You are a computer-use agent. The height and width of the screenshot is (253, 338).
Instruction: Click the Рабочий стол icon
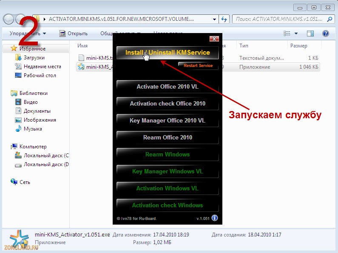(x=18, y=75)
